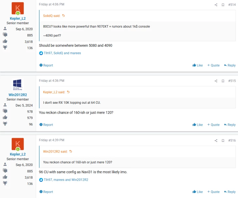The width and height of the screenshot is (238, 198).
Task: Expand SolidQ quoted post arrow
Action: pyautogui.click(x=63, y=16)
